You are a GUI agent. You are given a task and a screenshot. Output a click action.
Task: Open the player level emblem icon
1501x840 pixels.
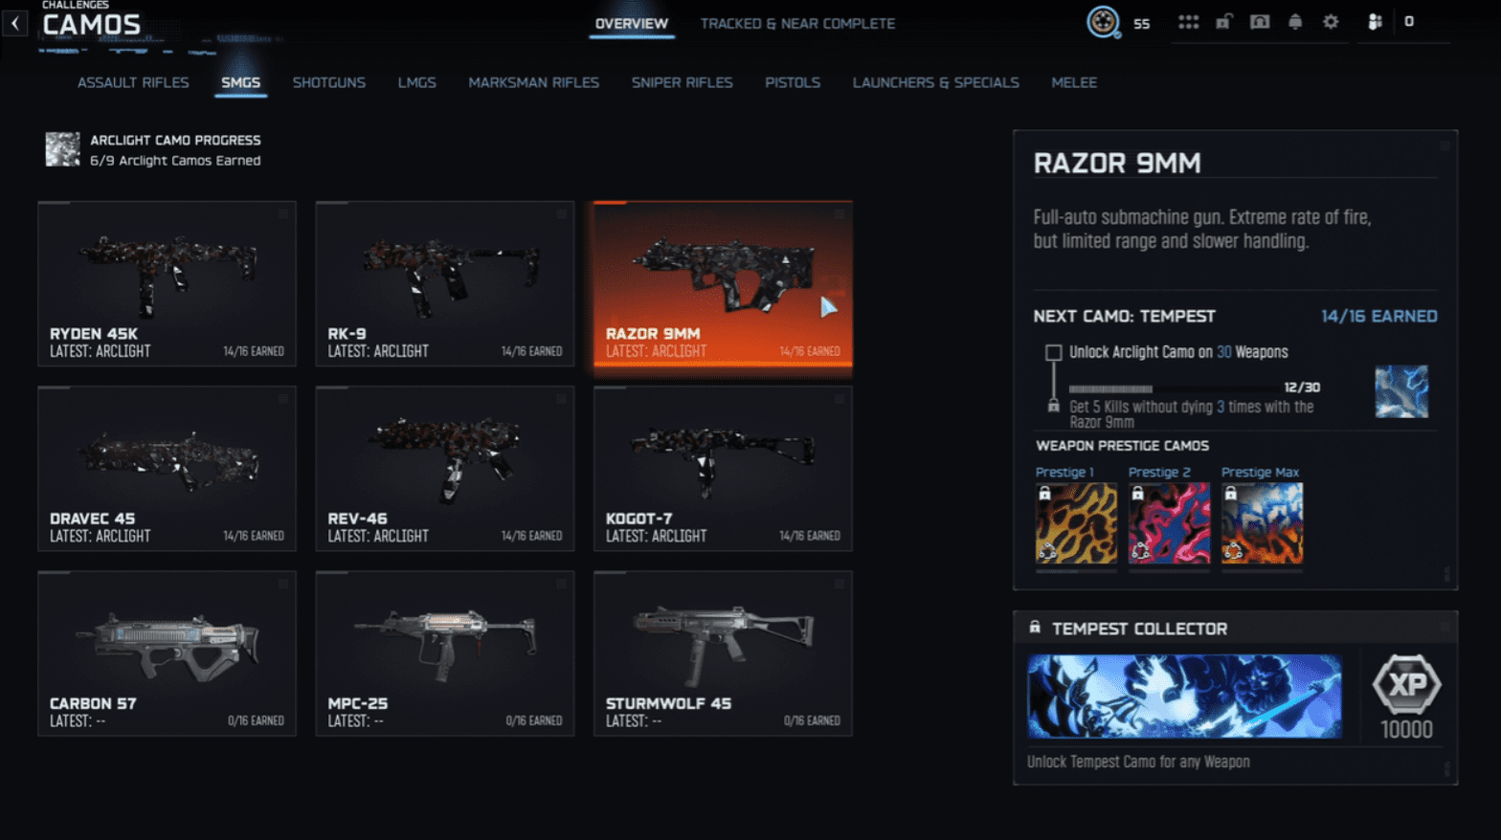pos(1103,22)
